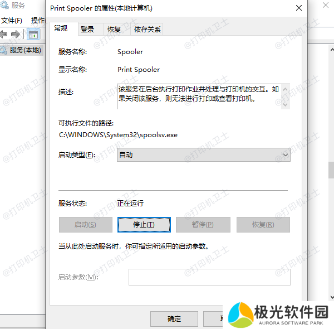
Task: Click the 启动参数 input field
Action: (x=209, y=277)
